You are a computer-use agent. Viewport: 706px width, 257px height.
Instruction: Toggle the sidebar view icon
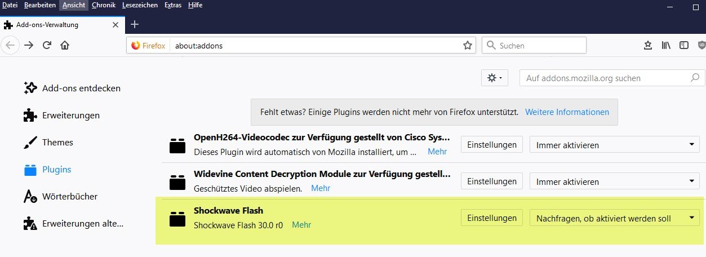pos(683,46)
